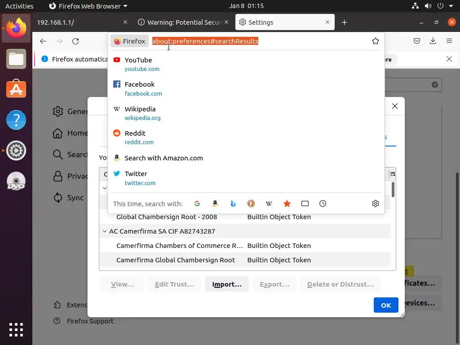Open Files from the Ubuntu dock

16,59
